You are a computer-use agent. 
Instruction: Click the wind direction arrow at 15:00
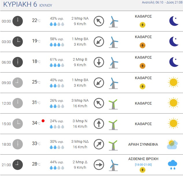click(x=99, y=124)
